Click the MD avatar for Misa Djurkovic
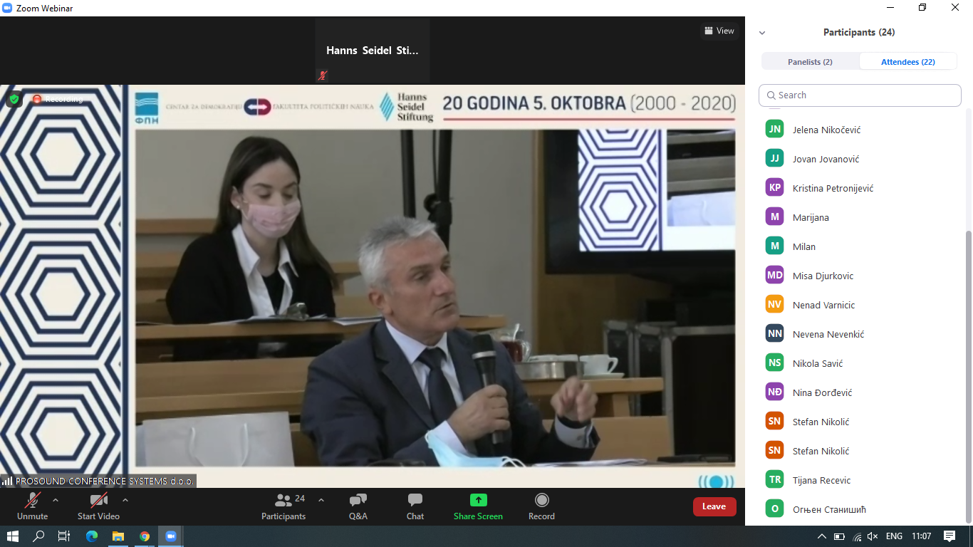This screenshot has width=973, height=547. [774, 275]
